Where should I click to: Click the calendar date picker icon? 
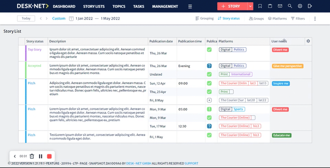[71, 19]
